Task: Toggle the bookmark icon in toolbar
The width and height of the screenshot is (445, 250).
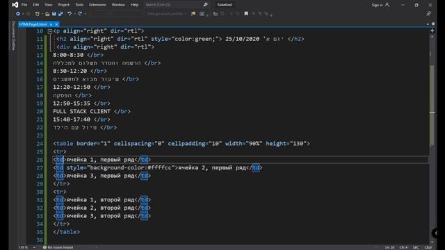Action: click(x=246, y=14)
